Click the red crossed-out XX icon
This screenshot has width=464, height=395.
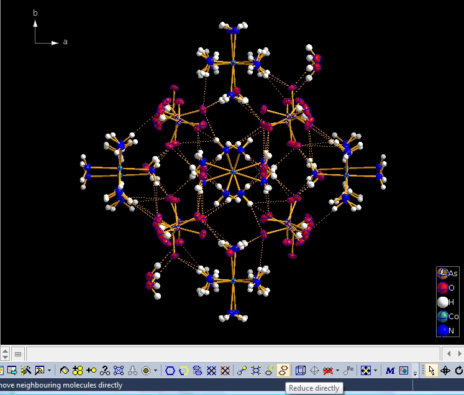(226, 371)
